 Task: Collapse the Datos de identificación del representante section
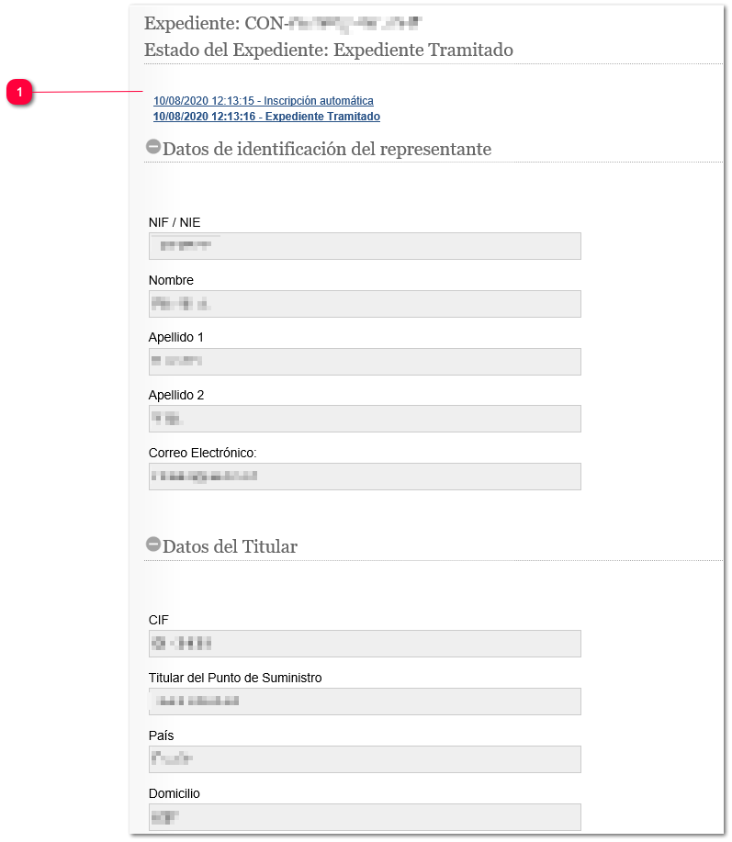[x=153, y=147]
